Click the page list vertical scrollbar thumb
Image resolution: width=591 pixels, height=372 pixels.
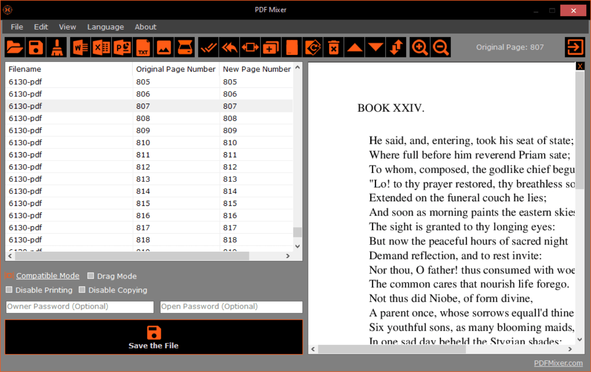pos(298,232)
